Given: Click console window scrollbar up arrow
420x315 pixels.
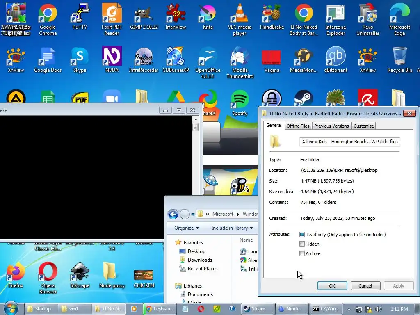Looking at the screenshot, I should [195, 119].
